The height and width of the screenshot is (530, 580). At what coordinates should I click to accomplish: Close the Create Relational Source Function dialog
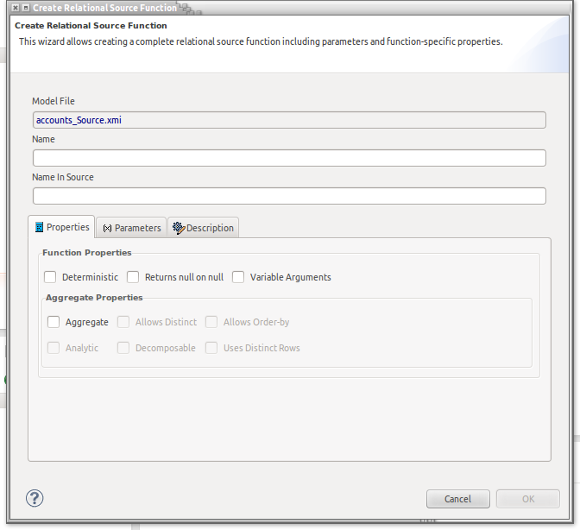[x=16, y=8]
